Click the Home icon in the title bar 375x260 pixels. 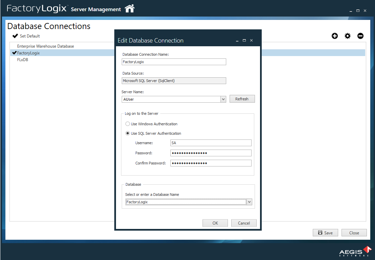click(129, 9)
